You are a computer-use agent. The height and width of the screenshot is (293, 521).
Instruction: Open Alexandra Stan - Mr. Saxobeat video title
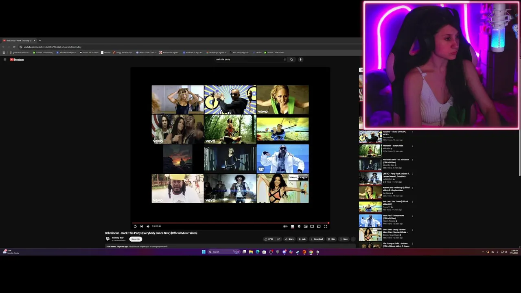(x=395, y=161)
